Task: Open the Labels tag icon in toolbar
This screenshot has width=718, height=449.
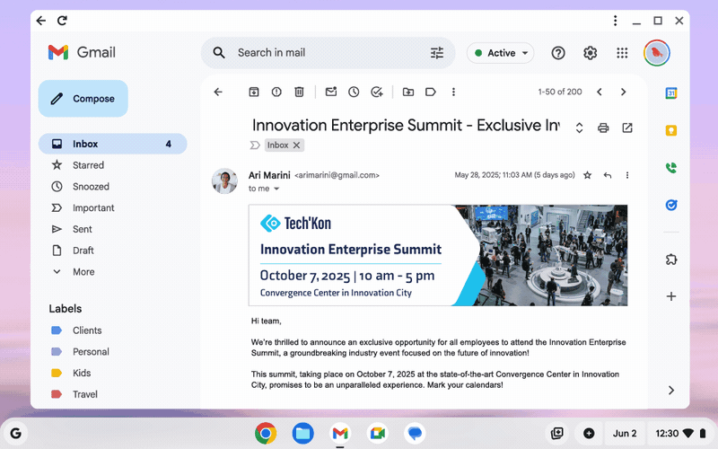Action: (431, 92)
